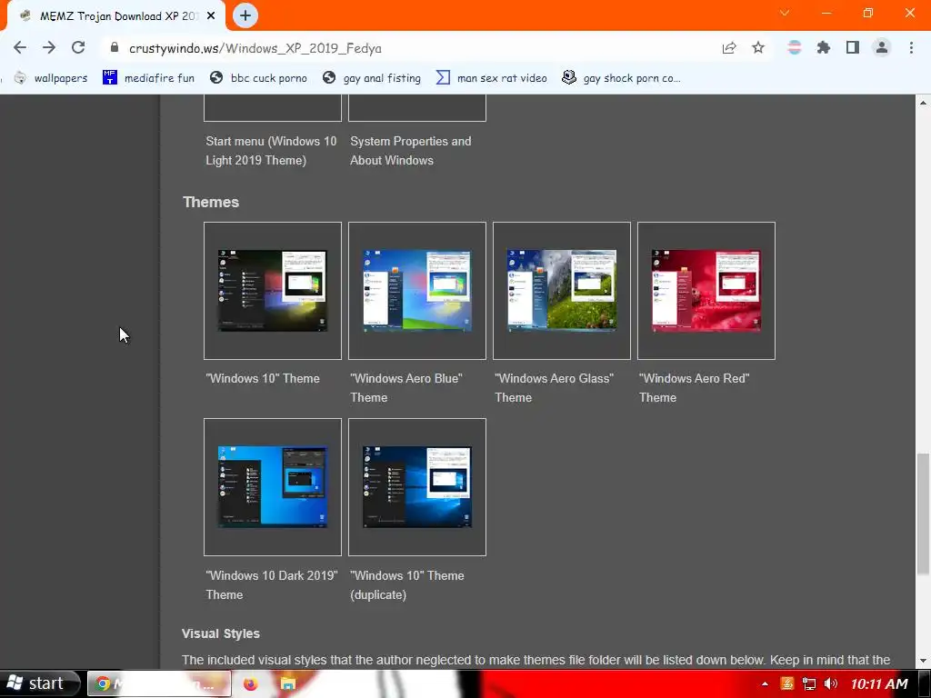The width and height of the screenshot is (931, 698).
Task: Open the "Windows 10" Theme (duplicate) thumbnail
Action: click(416, 487)
